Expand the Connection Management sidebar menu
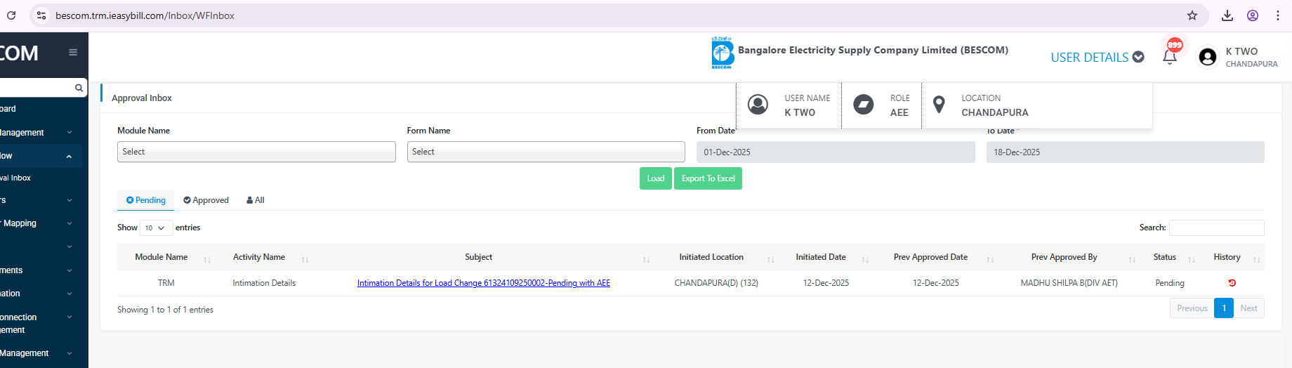 41,323
